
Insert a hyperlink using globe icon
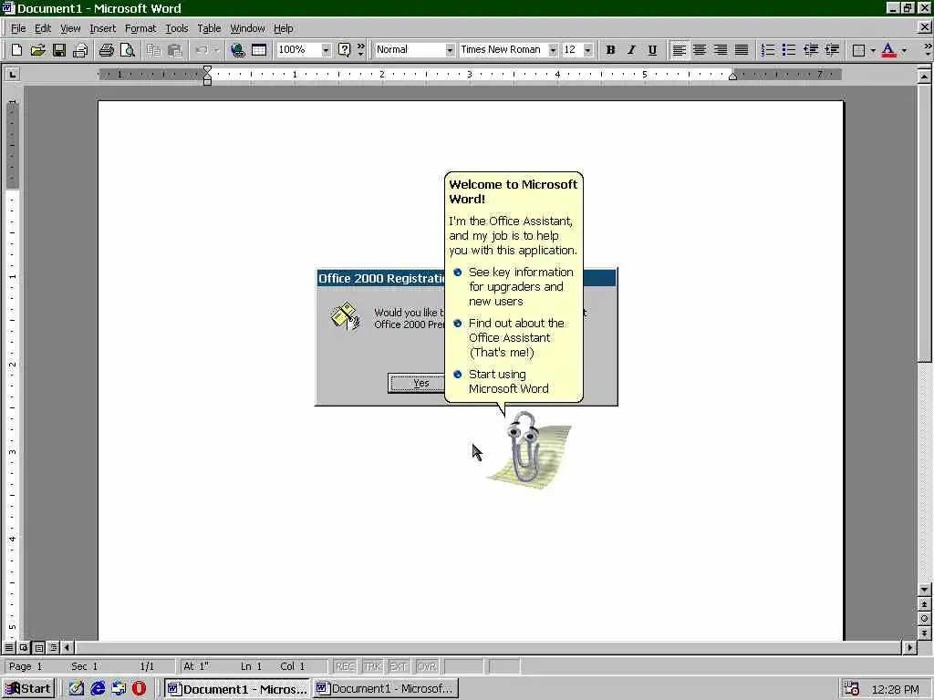(238, 50)
